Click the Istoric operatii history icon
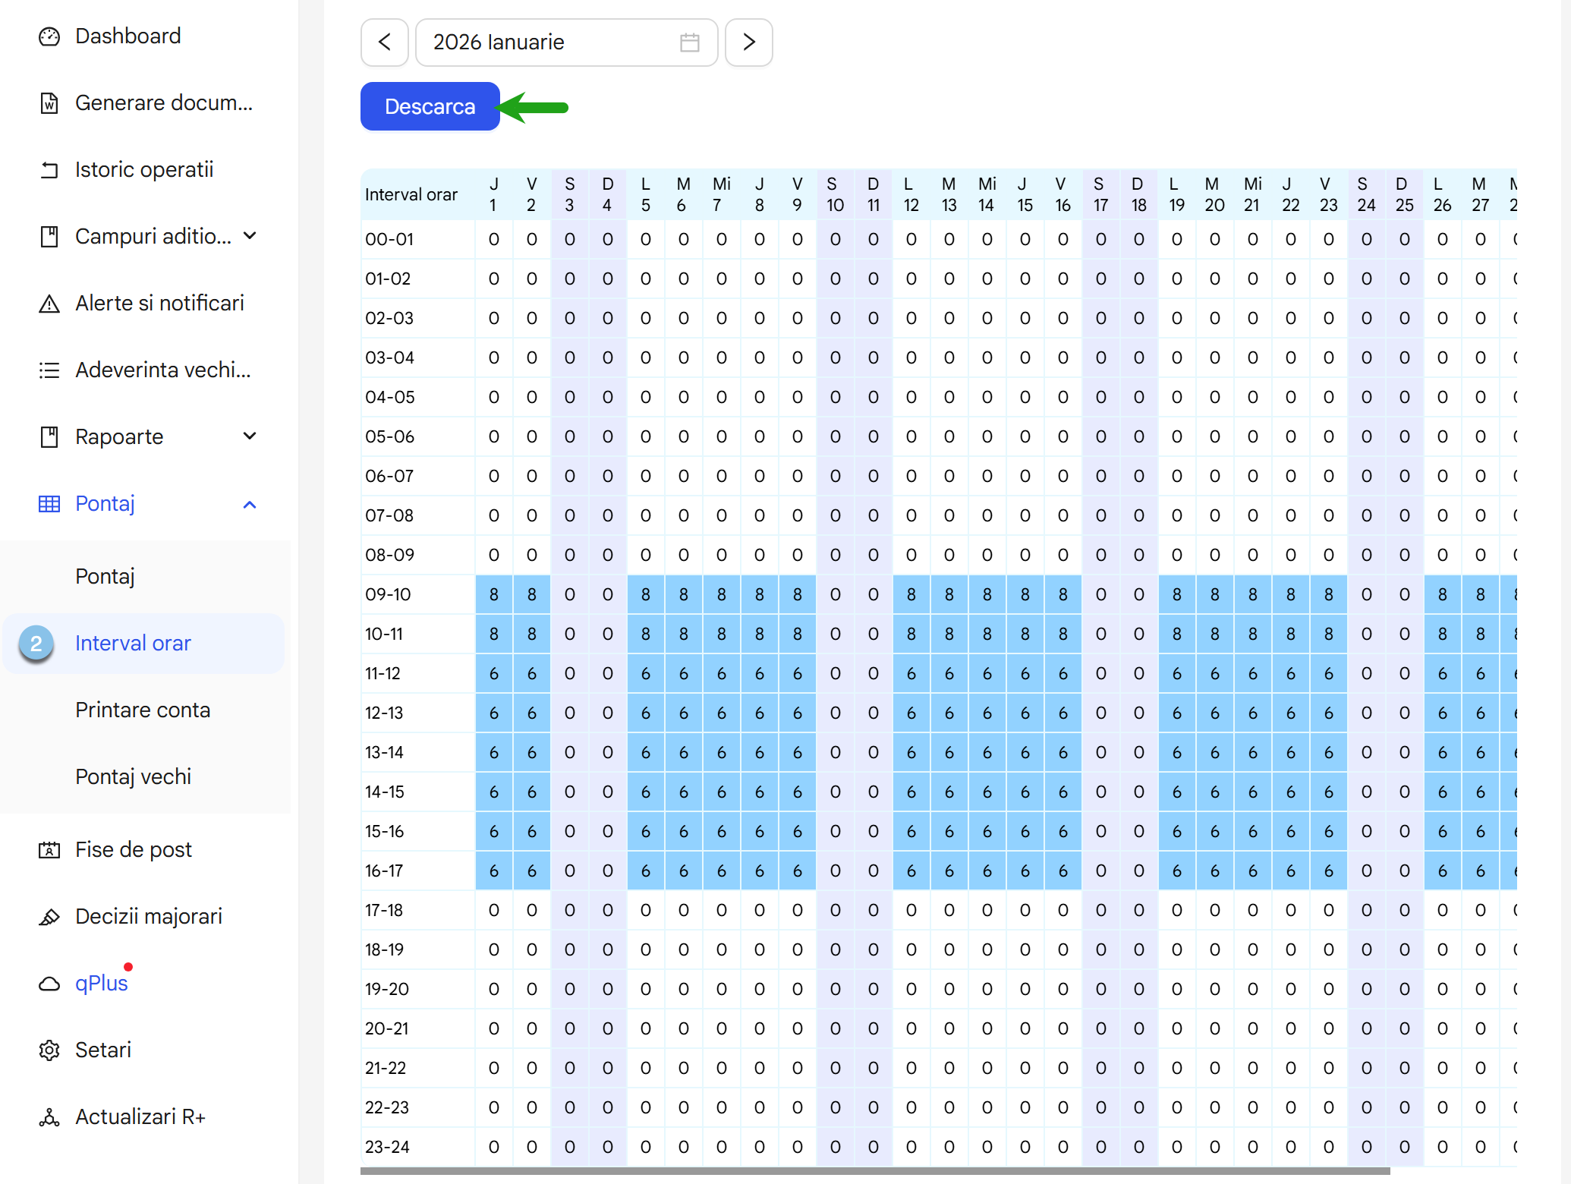The height and width of the screenshot is (1184, 1571). (x=49, y=170)
